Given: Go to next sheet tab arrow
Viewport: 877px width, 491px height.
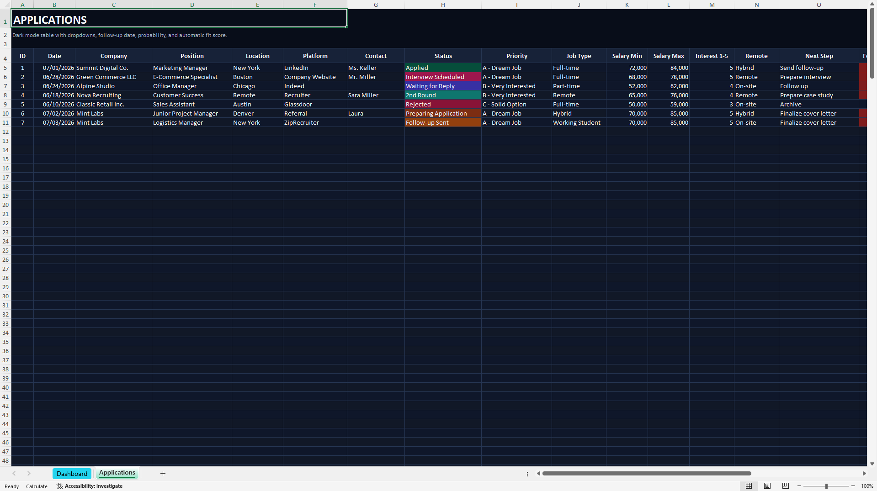Looking at the screenshot, I should point(29,473).
